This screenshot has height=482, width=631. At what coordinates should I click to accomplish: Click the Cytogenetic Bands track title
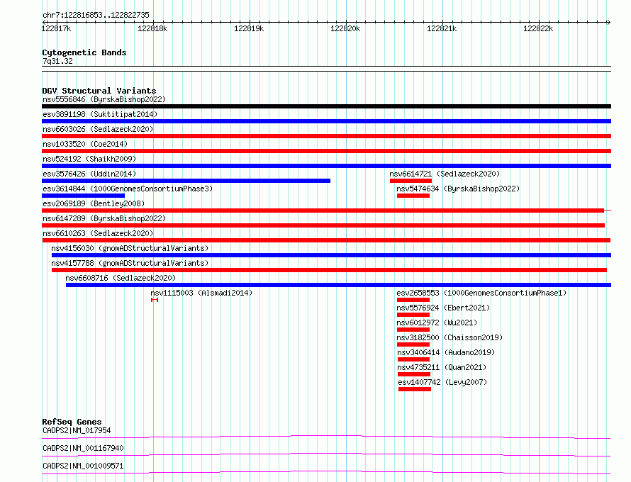click(84, 52)
